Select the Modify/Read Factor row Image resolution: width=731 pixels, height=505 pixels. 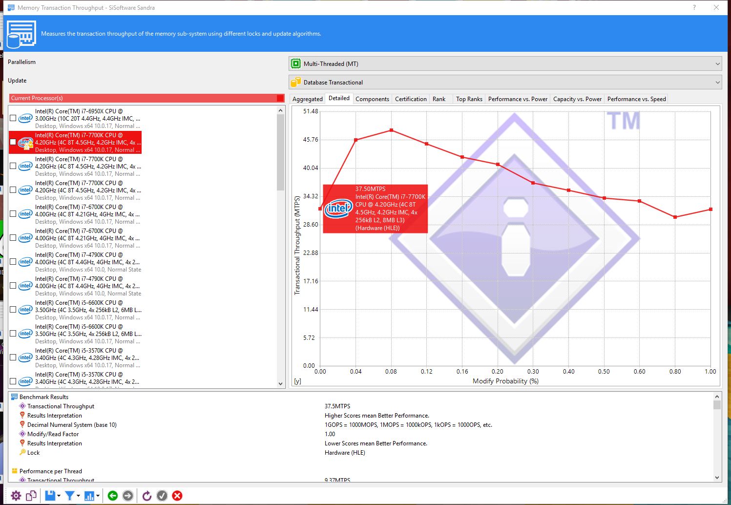360,434
